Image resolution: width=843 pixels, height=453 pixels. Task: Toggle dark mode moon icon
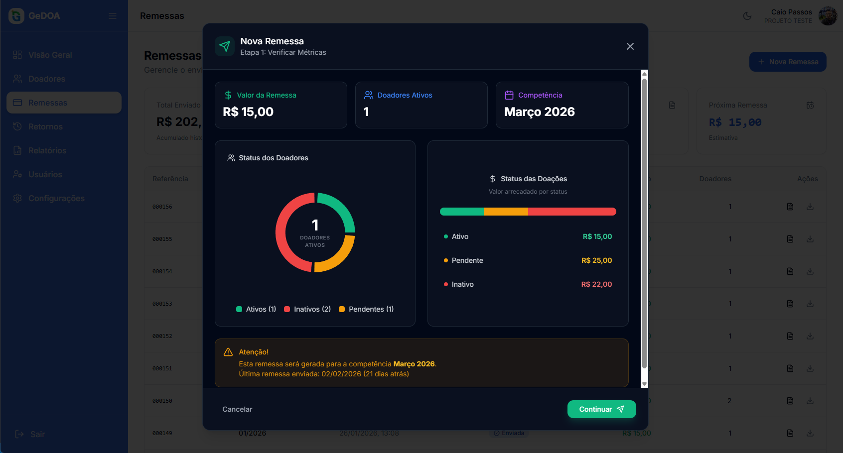point(747,16)
